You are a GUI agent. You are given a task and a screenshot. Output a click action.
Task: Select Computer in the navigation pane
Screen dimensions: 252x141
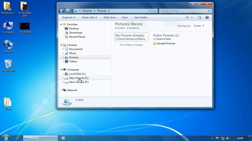(73, 70)
